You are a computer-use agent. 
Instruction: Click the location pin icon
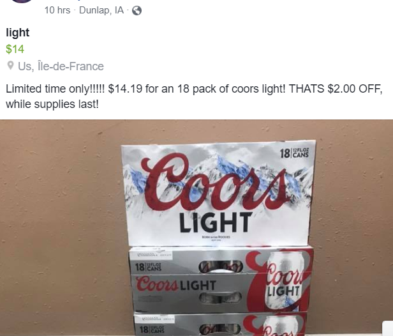pyautogui.click(x=10, y=66)
